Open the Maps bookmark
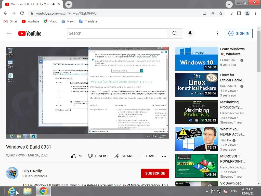This screenshot has width=261, height=196. (50, 21)
